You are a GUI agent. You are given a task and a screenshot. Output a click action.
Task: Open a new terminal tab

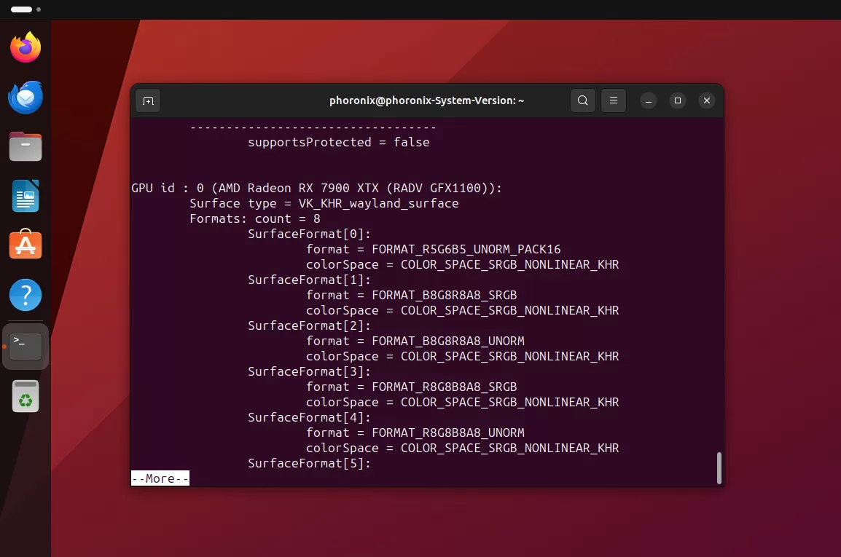pos(148,100)
